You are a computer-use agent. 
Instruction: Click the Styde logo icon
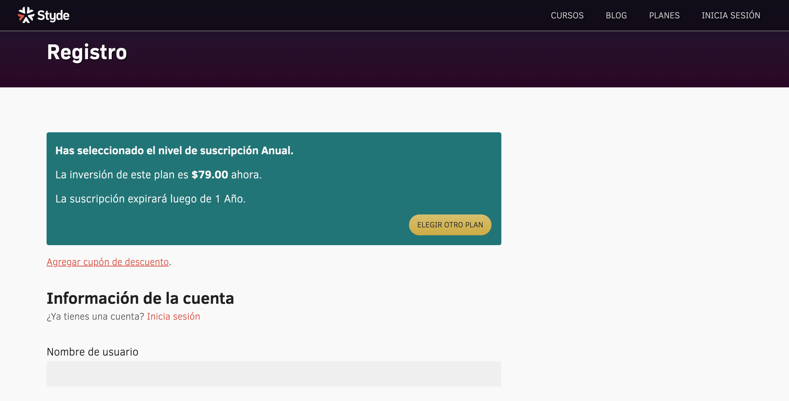(26, 15)
